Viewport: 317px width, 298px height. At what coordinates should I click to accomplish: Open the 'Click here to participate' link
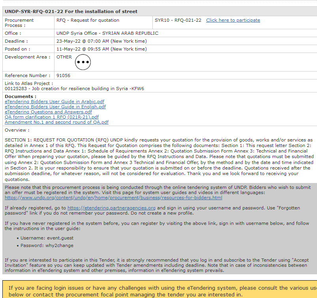point(233,20)
